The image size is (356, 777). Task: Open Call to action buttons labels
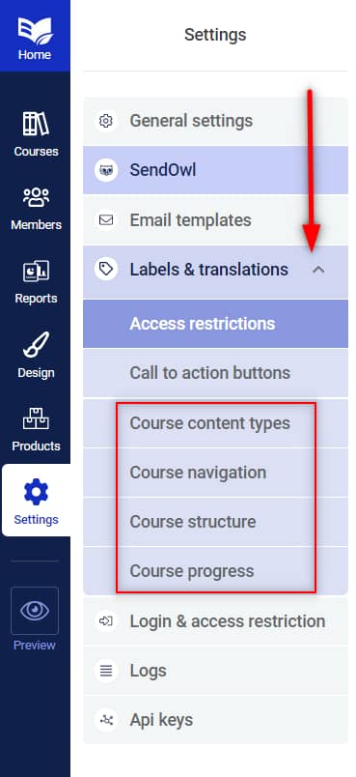point(215,373)
